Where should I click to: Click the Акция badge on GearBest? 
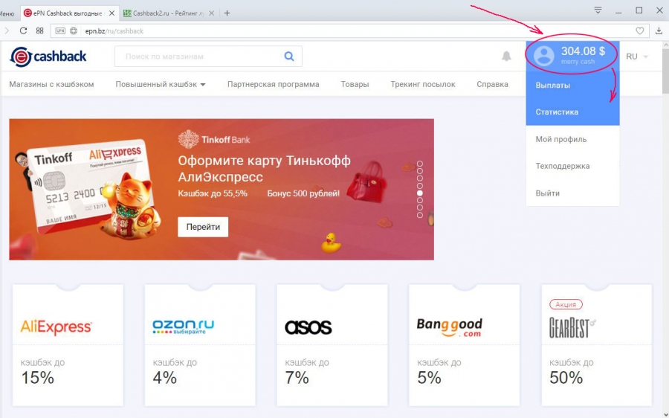[566, 304]
